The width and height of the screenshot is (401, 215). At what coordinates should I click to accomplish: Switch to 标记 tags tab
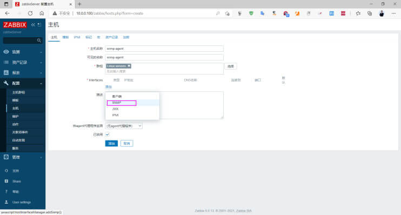click(x=89, y=37)
